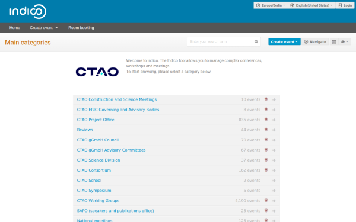Click protection shield icon for CTAO Project Office

click(x=266, y=120)
